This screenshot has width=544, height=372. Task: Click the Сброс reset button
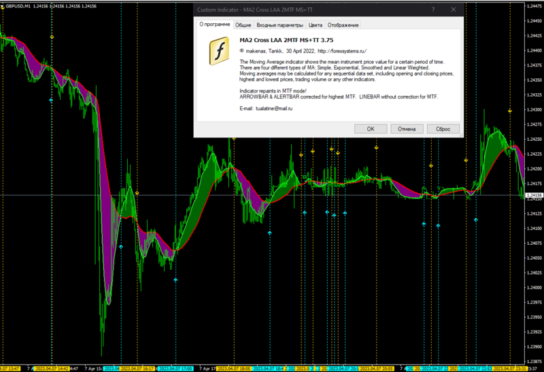(x=443, y=129)
